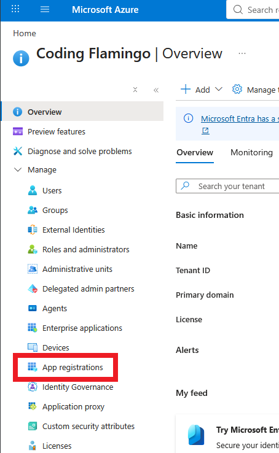
Task: Click the Overview info icon in sidebar
Action: tap(17, 112)
